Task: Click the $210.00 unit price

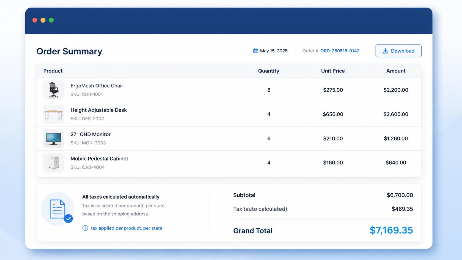Action: point(333,139)
